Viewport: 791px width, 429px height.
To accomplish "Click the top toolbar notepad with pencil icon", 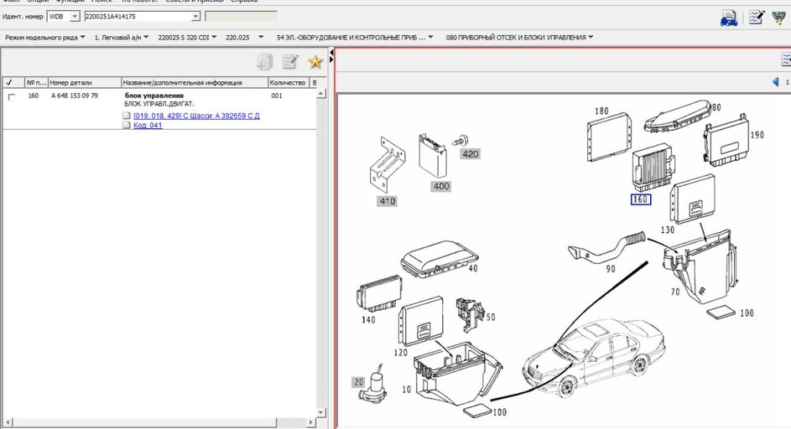I will click(x=756, y=18).
